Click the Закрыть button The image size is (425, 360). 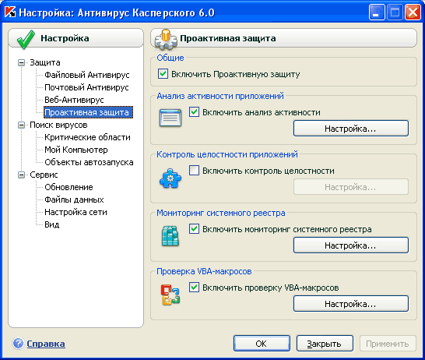325,344
